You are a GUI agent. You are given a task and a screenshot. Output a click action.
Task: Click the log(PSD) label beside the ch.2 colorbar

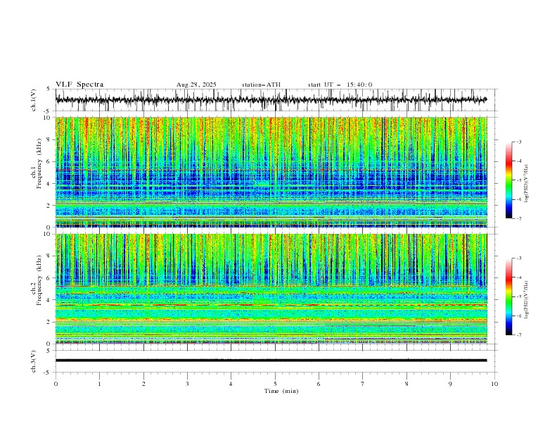(527, 300)
